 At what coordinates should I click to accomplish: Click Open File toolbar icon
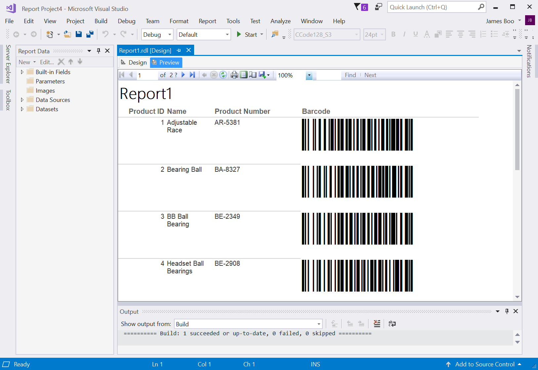pos(67,34)
